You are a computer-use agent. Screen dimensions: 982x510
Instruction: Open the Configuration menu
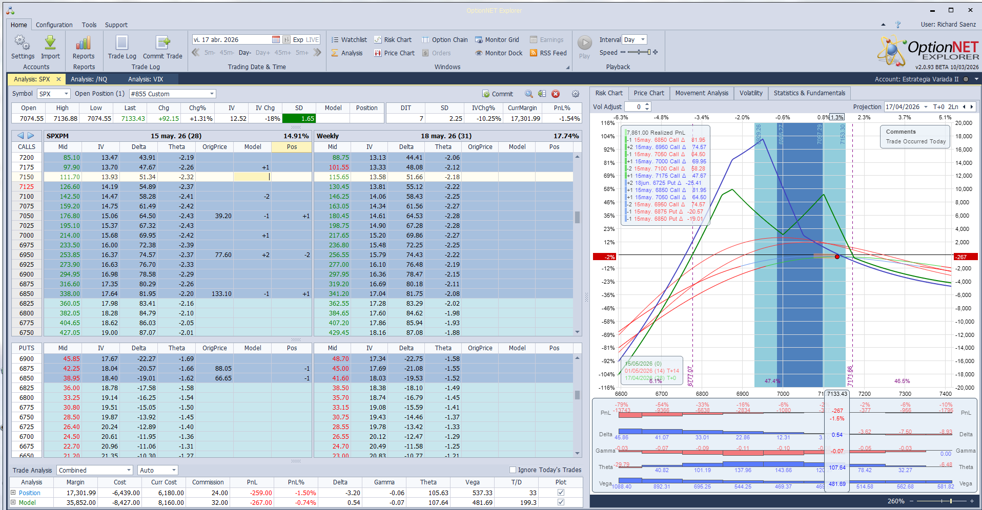point(54,25)
